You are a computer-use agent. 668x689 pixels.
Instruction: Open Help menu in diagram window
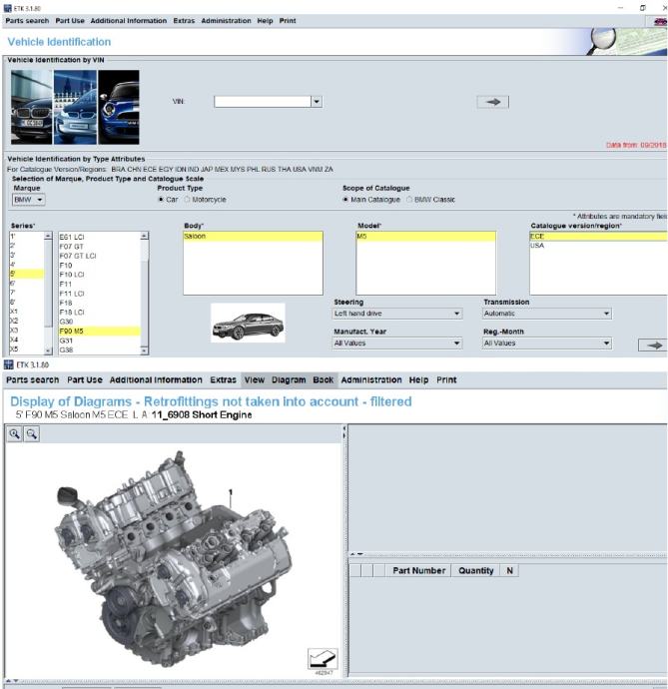[x=418, y=380]
